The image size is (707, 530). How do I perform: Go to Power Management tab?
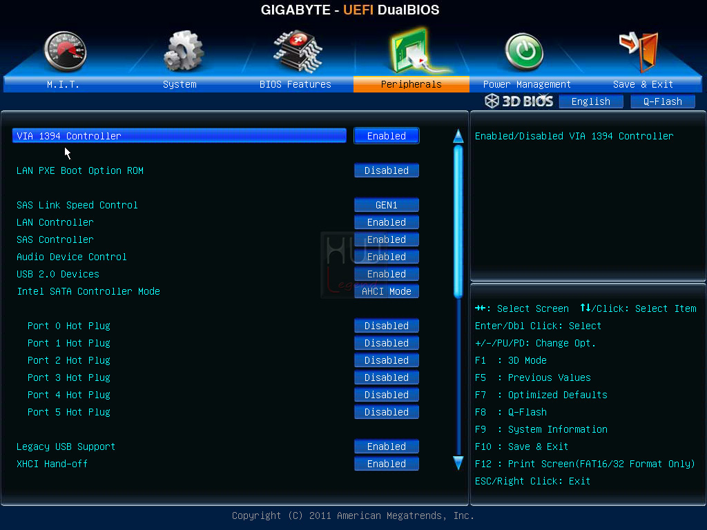click(x=527, y=84)
